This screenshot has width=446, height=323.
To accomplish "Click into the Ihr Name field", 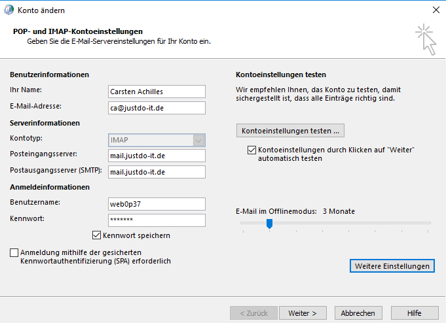I will tap(157, 92).
